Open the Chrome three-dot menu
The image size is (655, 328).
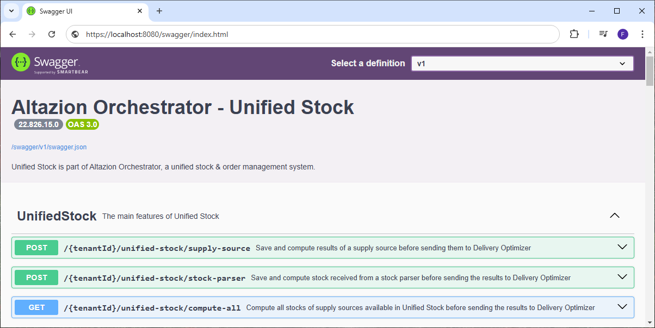coord(644,34)
